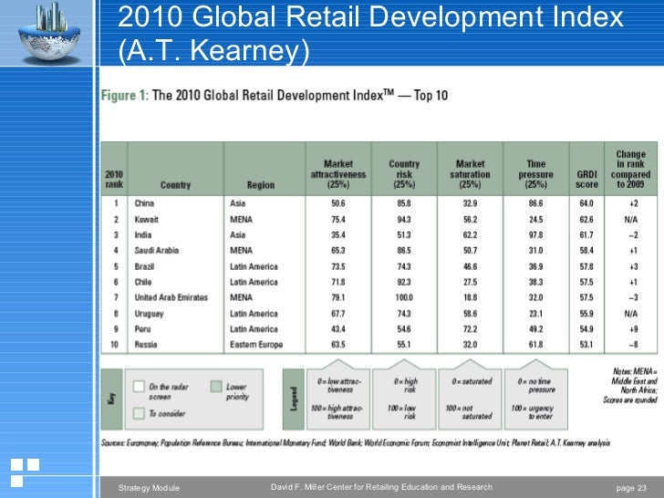Viewport: 664px width, 498px height.
Task: Select 'Kuwait' in the Country column
Action: pos(146,219)
